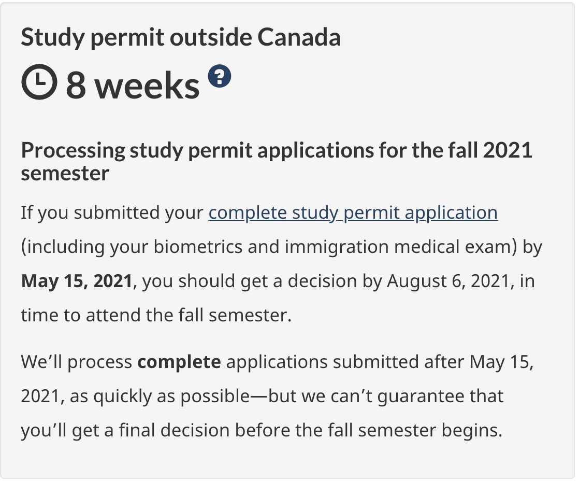Open the complete study permit application link

pyautogui.click(x=353, y=213)
